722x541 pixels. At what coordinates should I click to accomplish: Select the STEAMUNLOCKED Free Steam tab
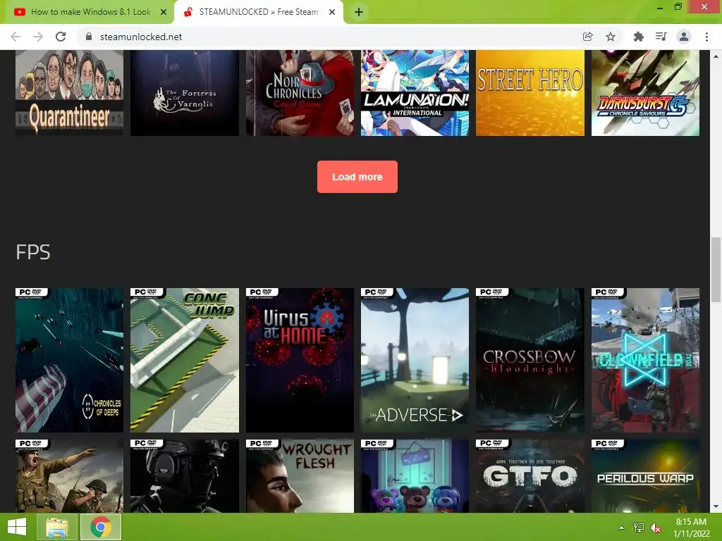pos(258,12)
